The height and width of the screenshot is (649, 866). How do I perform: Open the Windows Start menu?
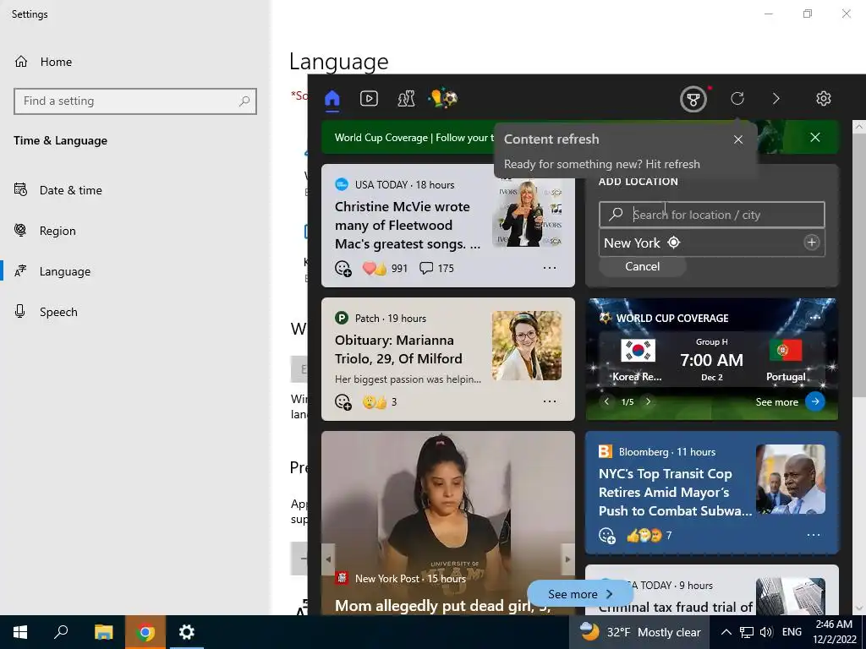(20, 632)
